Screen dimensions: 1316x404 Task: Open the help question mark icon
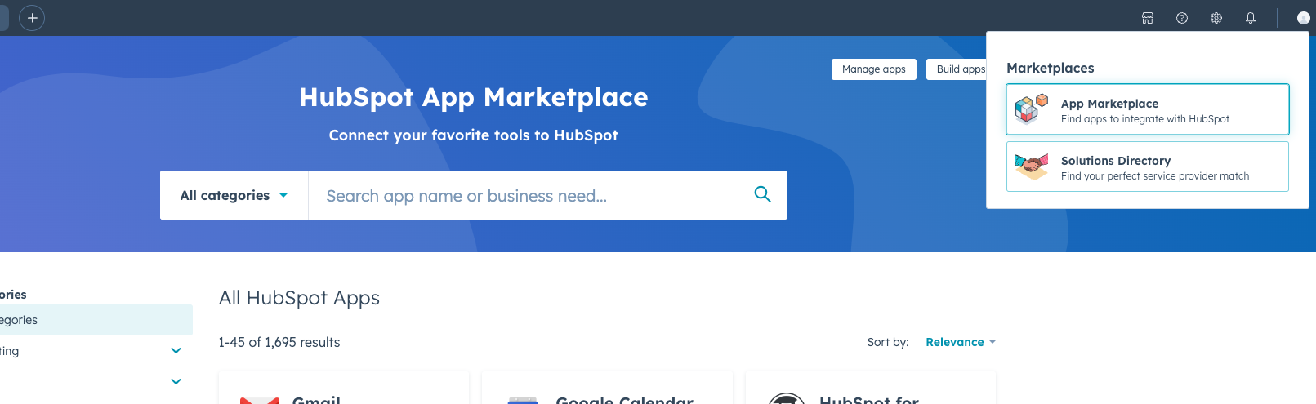coord(1182,18)
